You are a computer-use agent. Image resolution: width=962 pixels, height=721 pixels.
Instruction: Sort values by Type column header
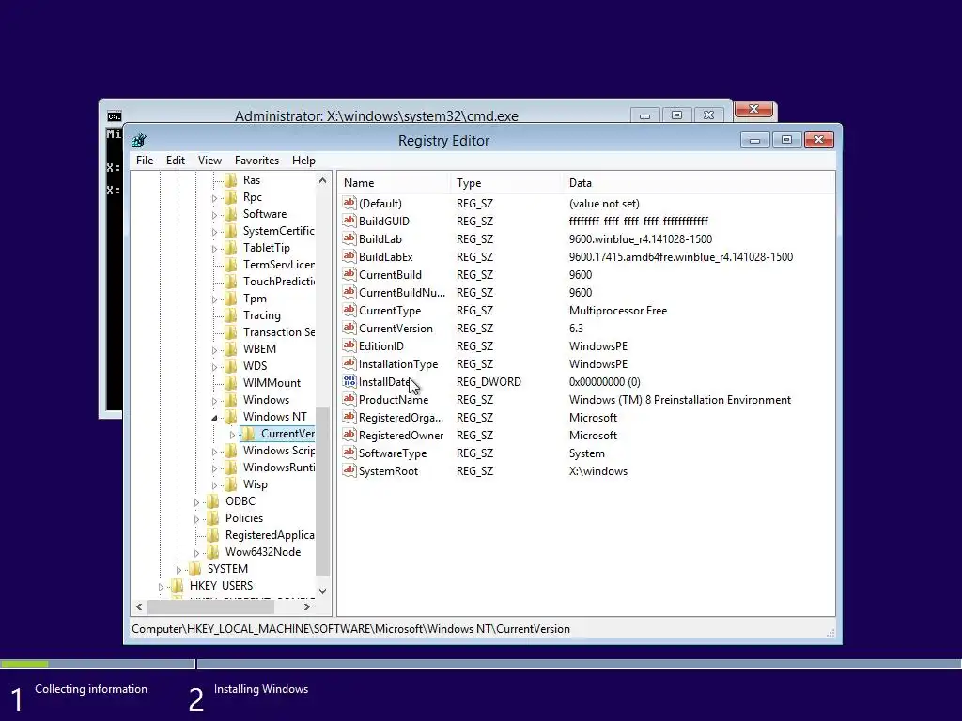506,183
